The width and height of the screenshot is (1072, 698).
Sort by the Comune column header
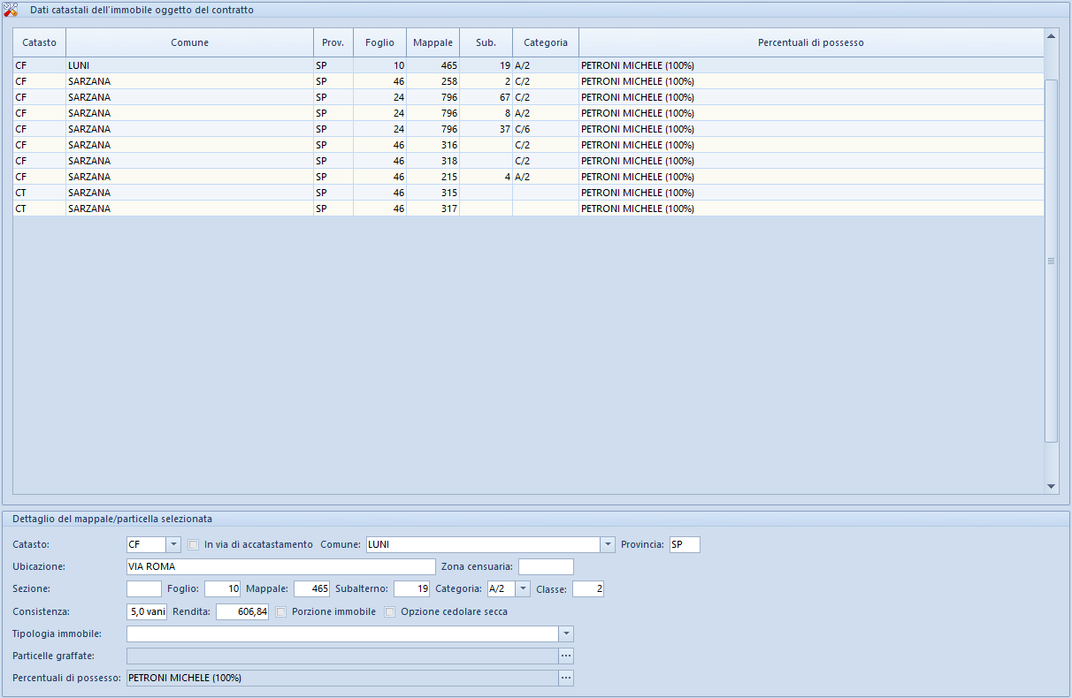click(189, 42)
